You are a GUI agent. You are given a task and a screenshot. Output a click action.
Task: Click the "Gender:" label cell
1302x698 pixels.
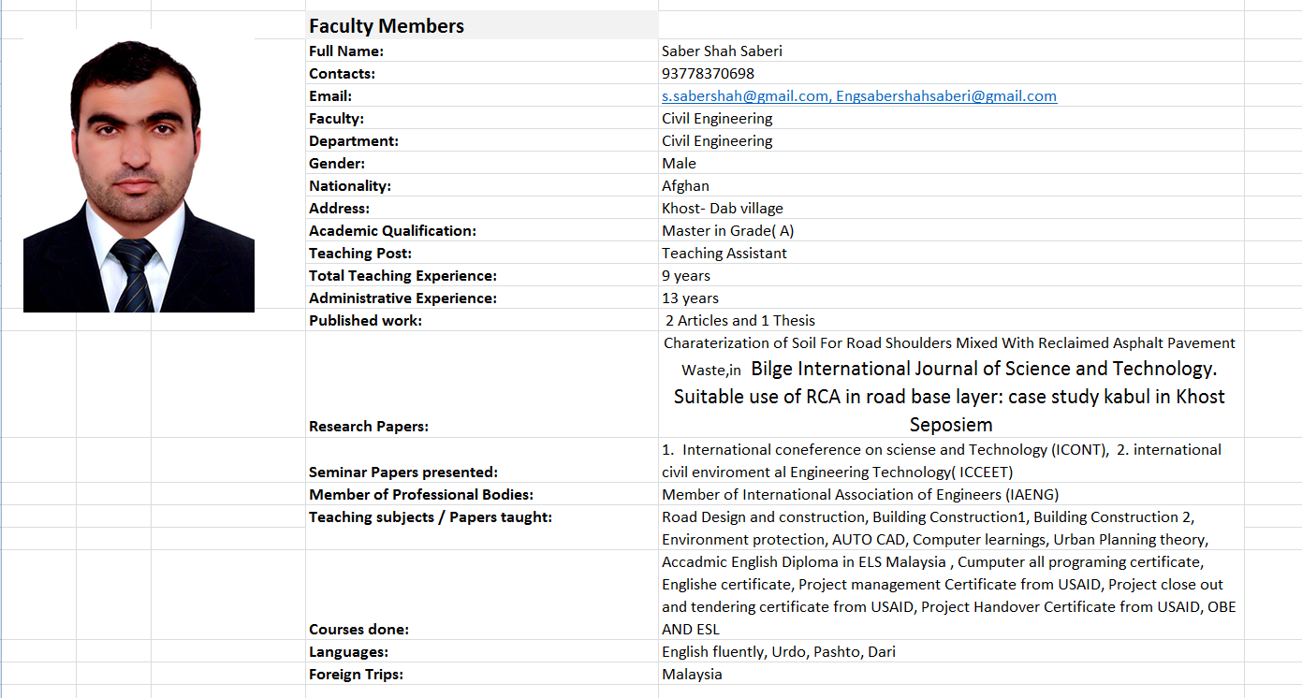coord(482,163)
